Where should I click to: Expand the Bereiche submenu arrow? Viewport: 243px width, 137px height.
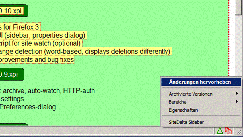(237, 101)
